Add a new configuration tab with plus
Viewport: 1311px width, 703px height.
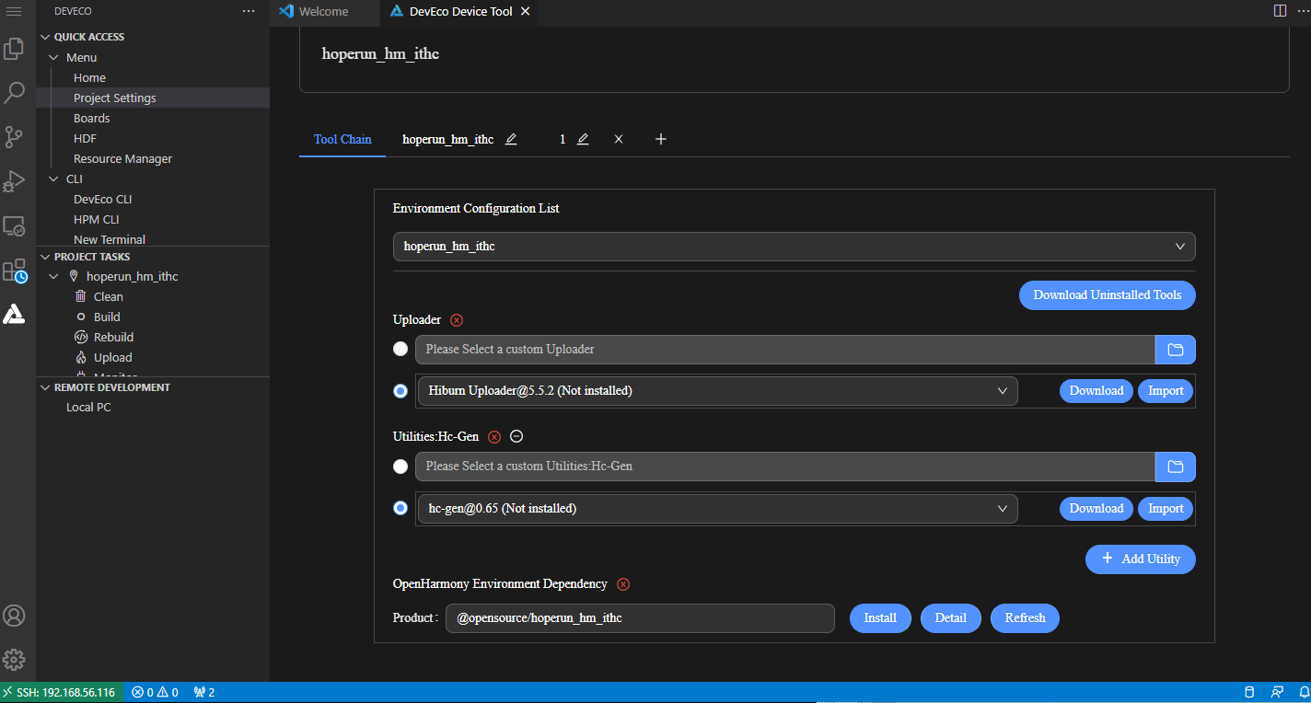(x=660, y=139)
